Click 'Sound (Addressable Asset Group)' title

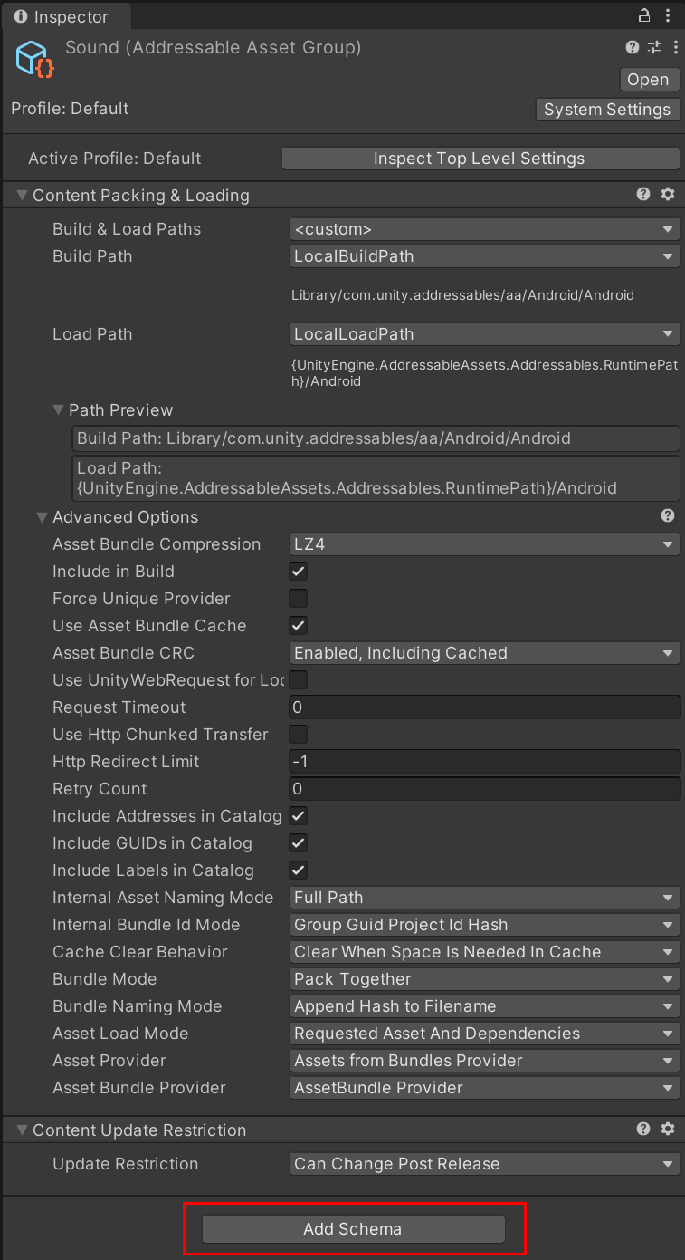pyautogui.click(x=213, y=48)
